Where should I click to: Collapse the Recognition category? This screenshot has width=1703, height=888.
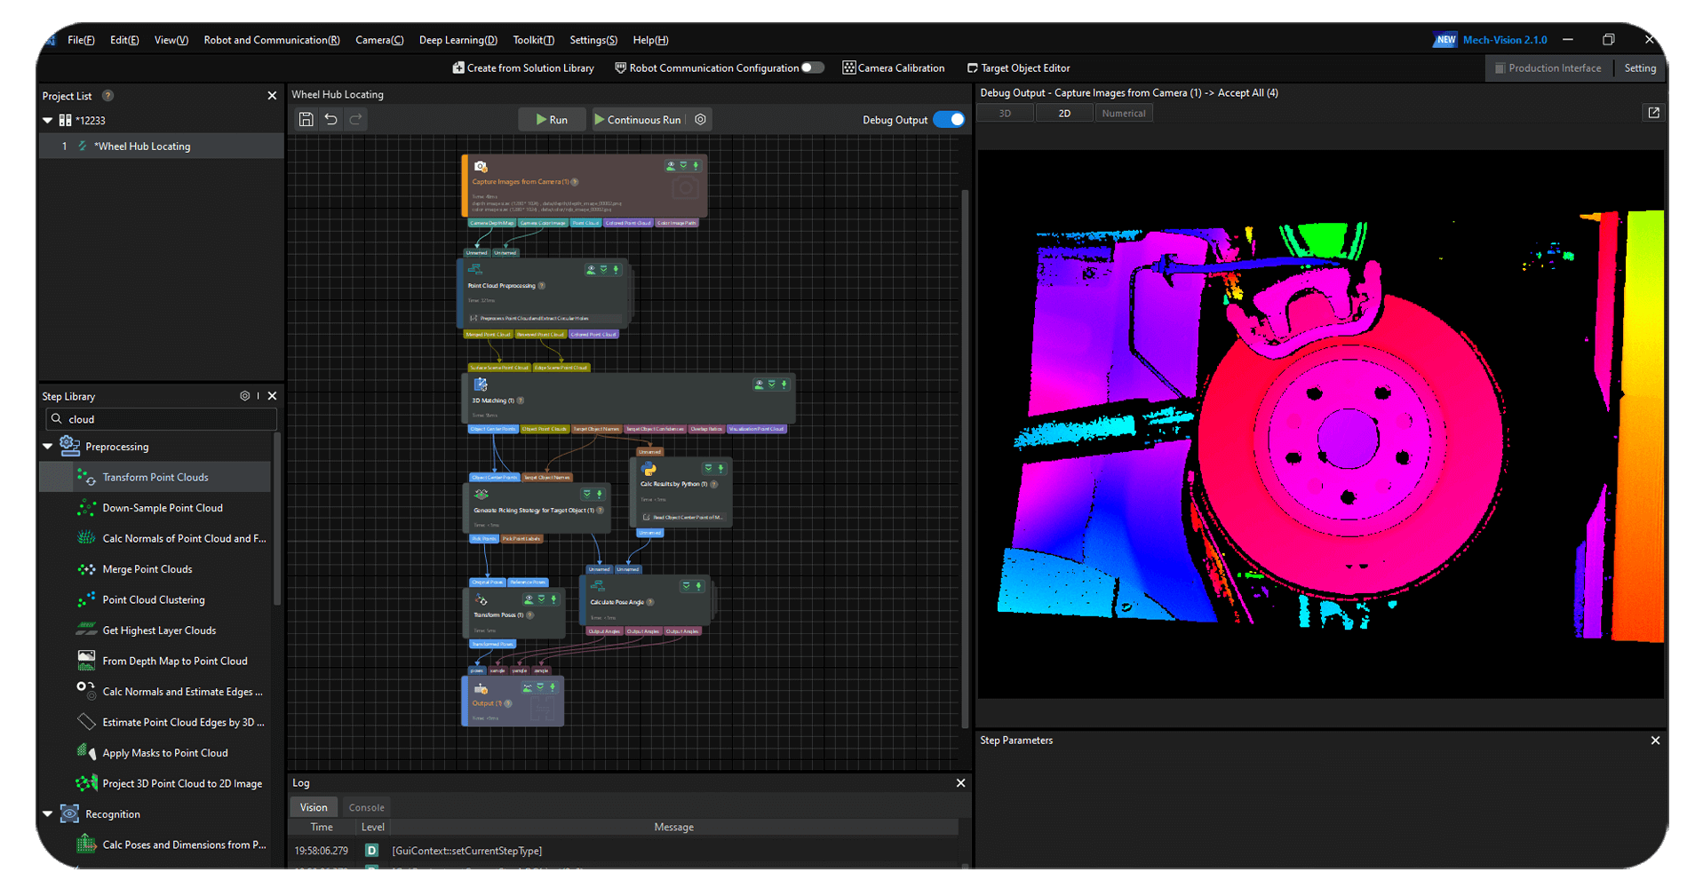pyautogui.click(x=48, y=813)
